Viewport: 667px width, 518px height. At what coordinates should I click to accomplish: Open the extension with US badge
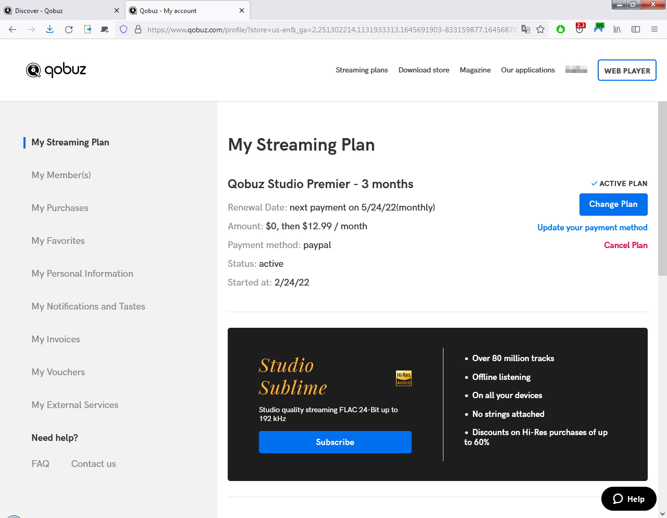click(599, 29)
